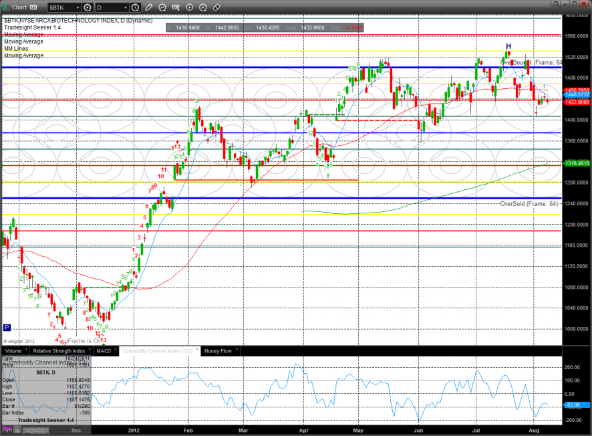Screen dimensions: 592x436
Task: Click the blue P marker icon
Action: pyautogui.click(x=7, y=328)
